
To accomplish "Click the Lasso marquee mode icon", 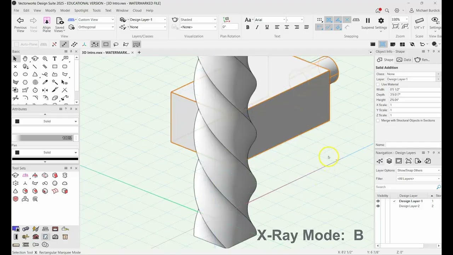I will pyautogui.click(x=116, y=44).
